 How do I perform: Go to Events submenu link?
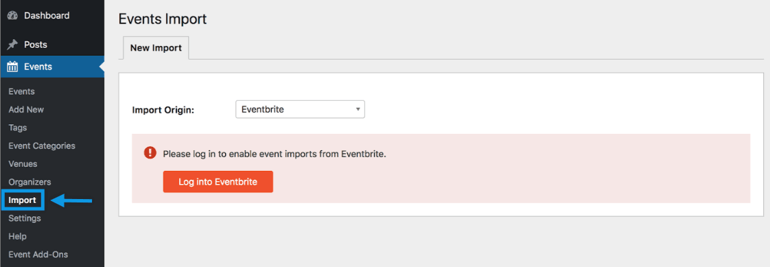coord(21,91)
